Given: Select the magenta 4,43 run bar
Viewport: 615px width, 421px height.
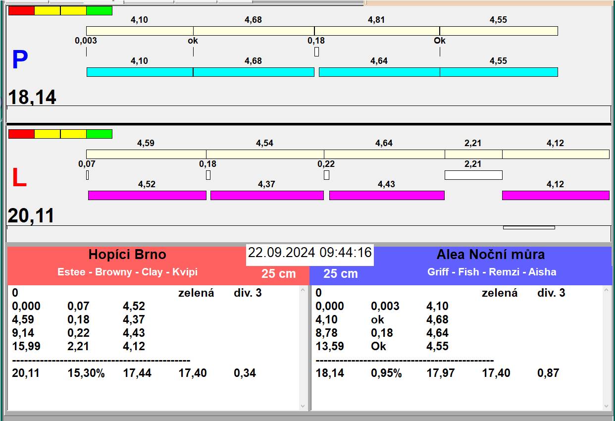Looking at the screenshot, I should pos(387,195).
